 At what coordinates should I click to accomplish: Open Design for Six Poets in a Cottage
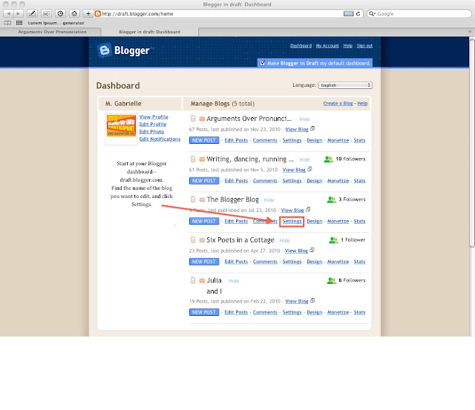point(314,262)
